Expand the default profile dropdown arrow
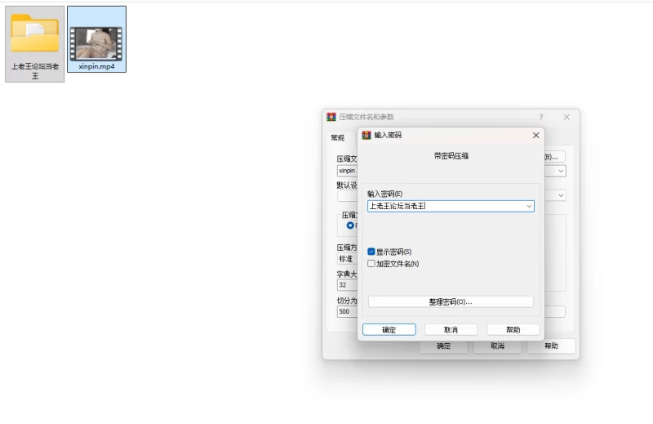 [561, 196]
